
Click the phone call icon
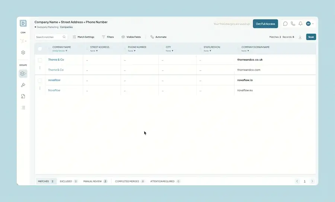tap(293, 24)
